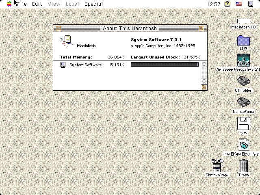Select the ShrinkWrap icon
The width and height of the screenshot is (260, 195).
(217, 166)
